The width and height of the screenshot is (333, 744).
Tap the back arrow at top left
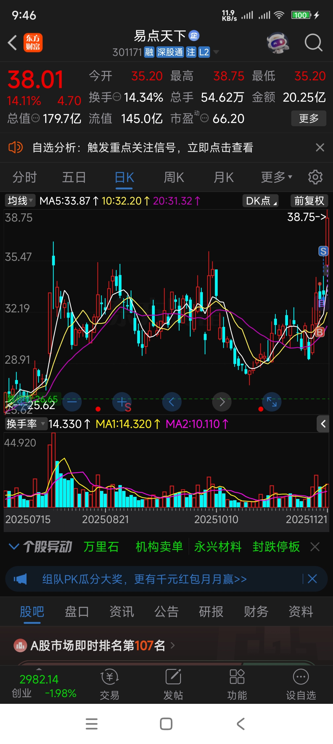[12, 43]
